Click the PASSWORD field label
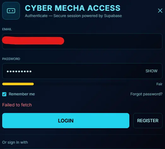The width and height of the screenshot is (165, 149). (x=11, y=59)
